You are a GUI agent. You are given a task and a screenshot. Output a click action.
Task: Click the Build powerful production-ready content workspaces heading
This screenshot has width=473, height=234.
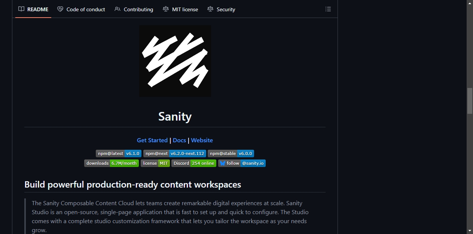pyautogui.click(x=133, y=185)
